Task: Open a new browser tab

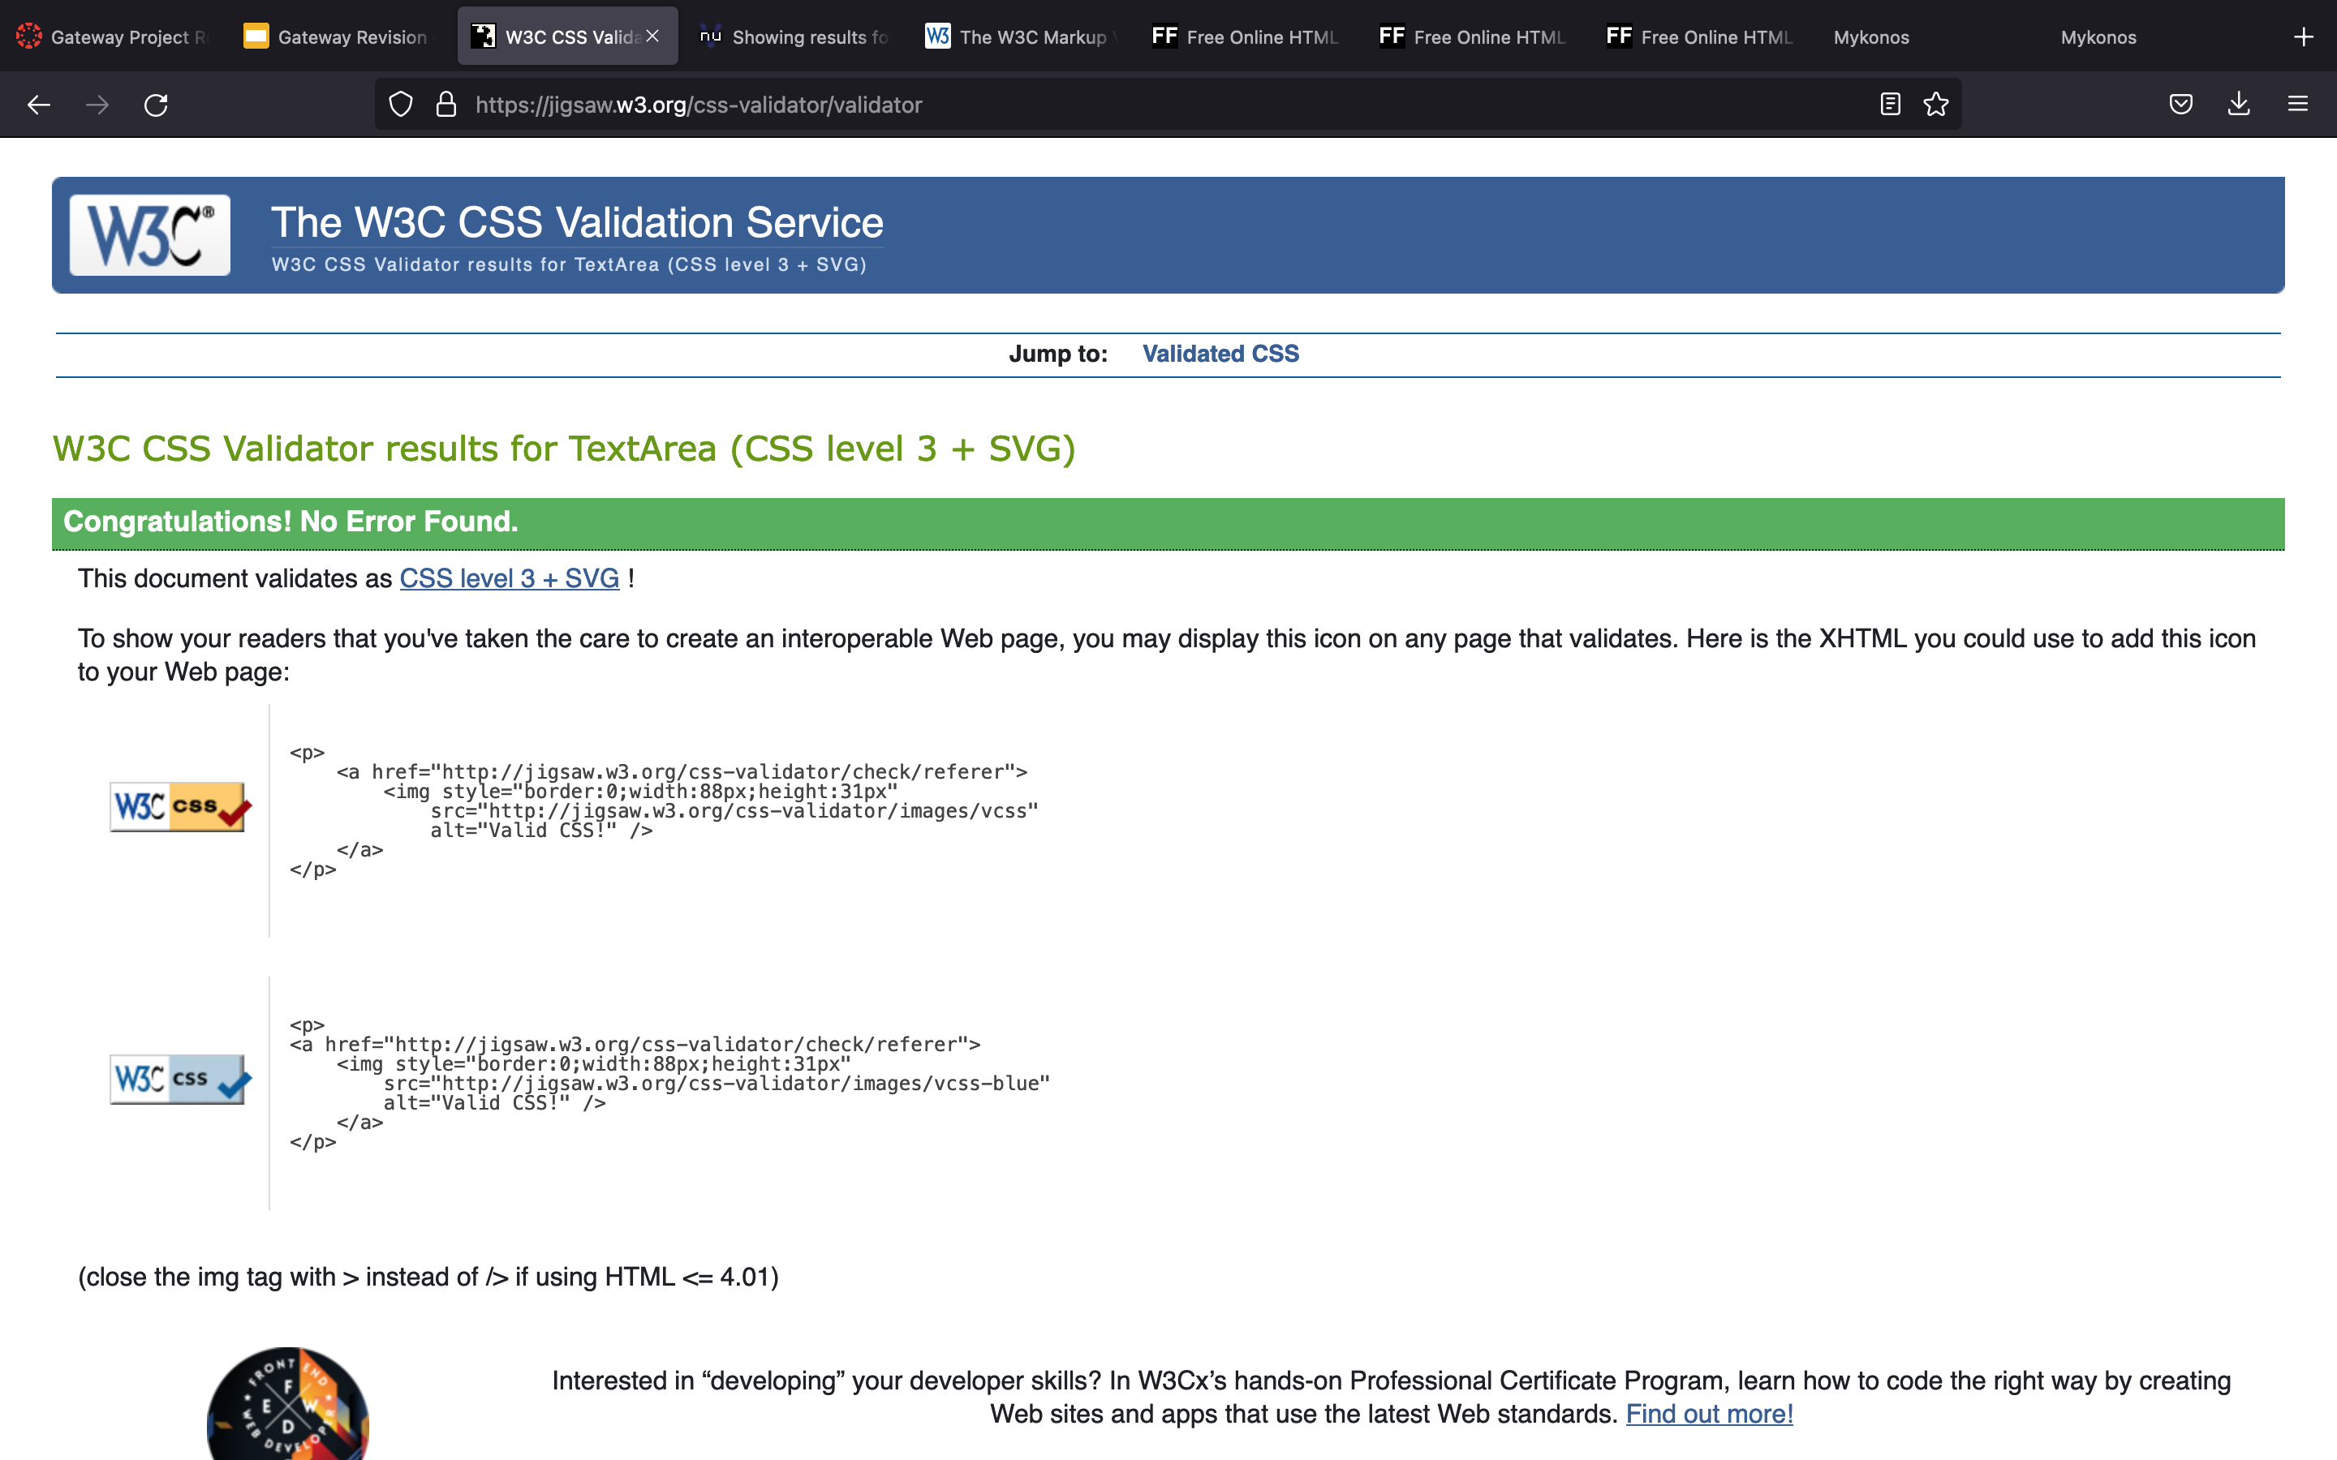Action: [x=2303, y=36]
